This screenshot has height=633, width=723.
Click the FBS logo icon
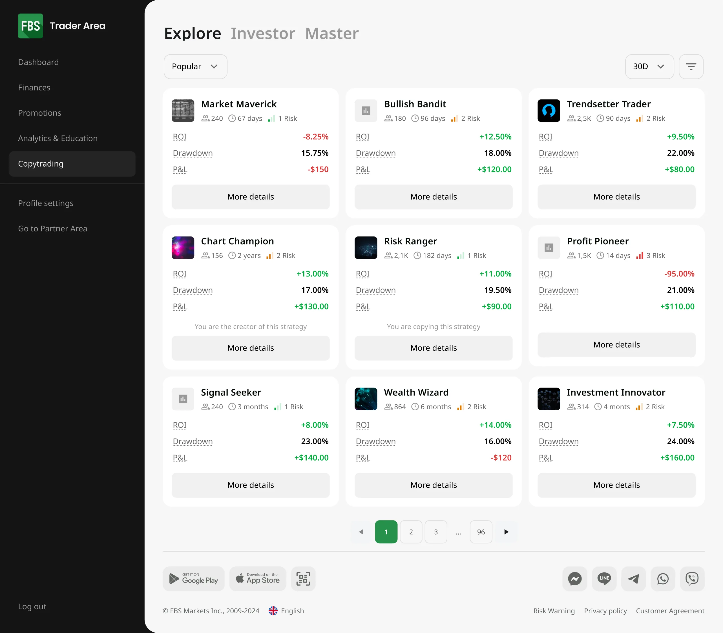tap(30, 26)
